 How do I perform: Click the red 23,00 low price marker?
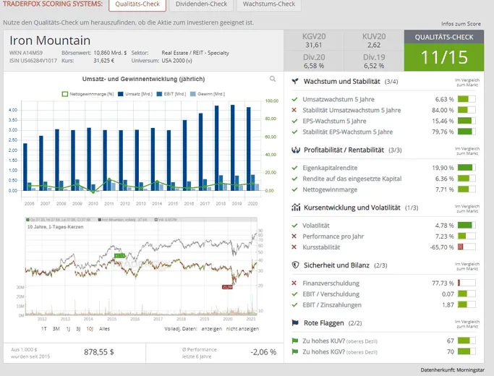[x=227, y=287]
